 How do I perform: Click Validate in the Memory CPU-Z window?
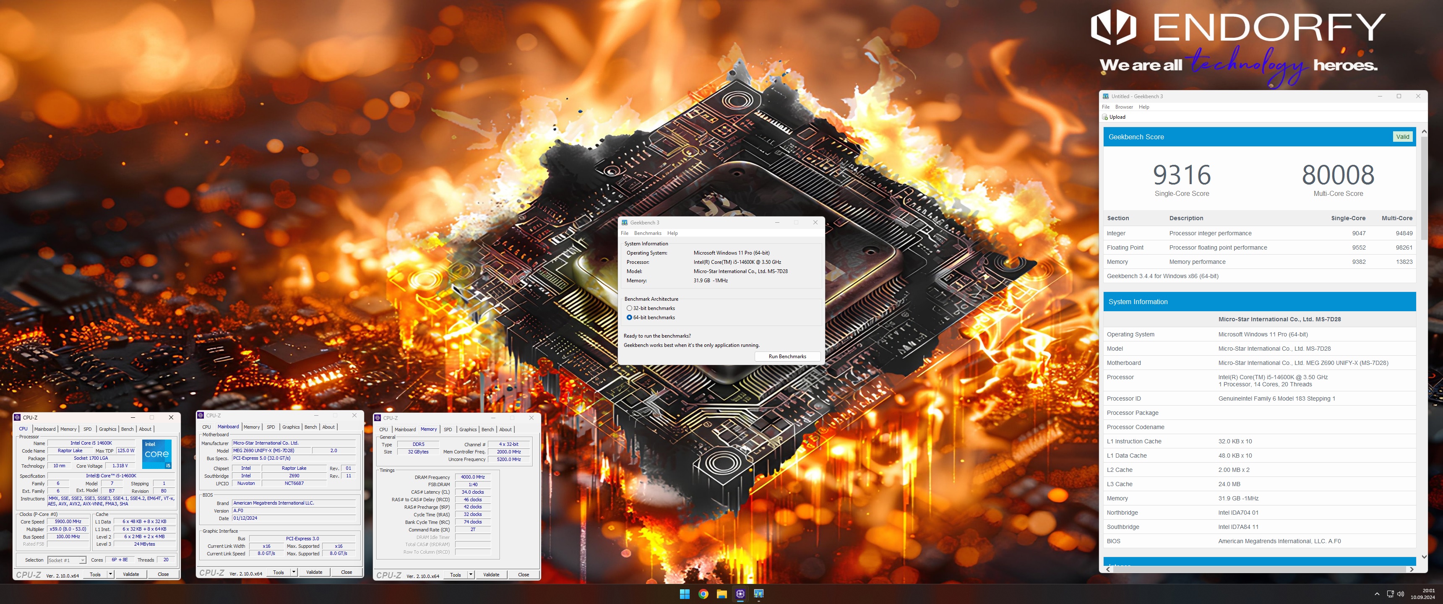click(x=491, y=575)
